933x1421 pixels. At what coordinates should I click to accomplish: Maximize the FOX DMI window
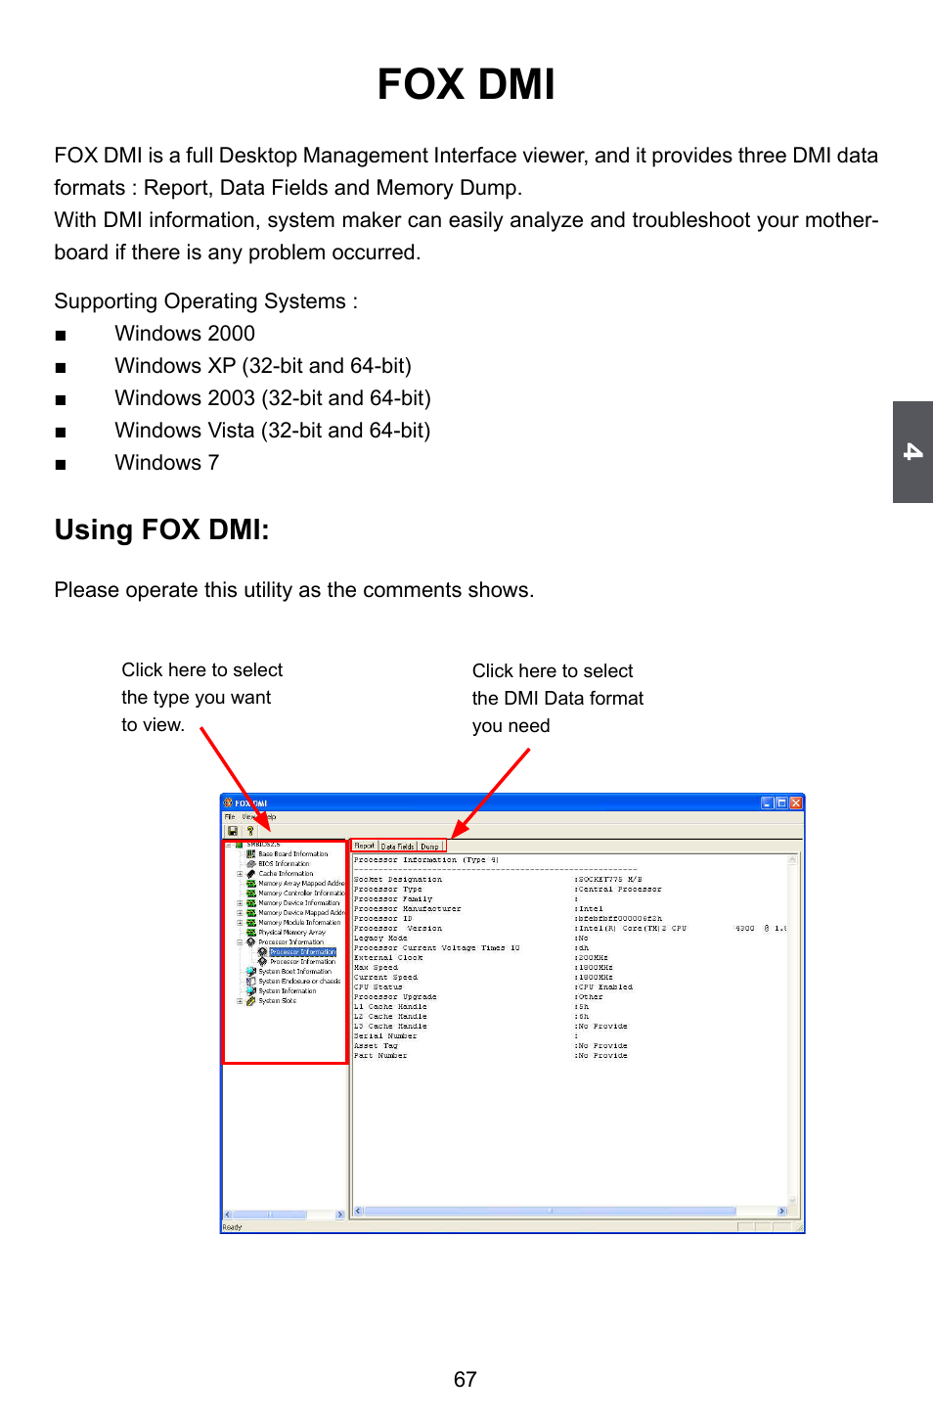pos(781,802)
